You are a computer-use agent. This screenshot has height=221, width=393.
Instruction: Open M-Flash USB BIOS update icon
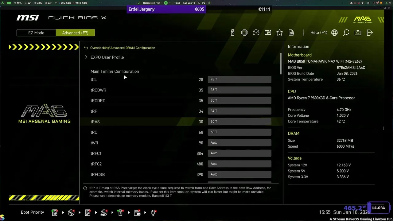coord(232,33)
